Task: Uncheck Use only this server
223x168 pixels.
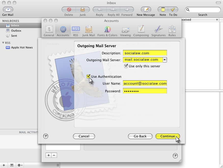Action: [126, 66]
